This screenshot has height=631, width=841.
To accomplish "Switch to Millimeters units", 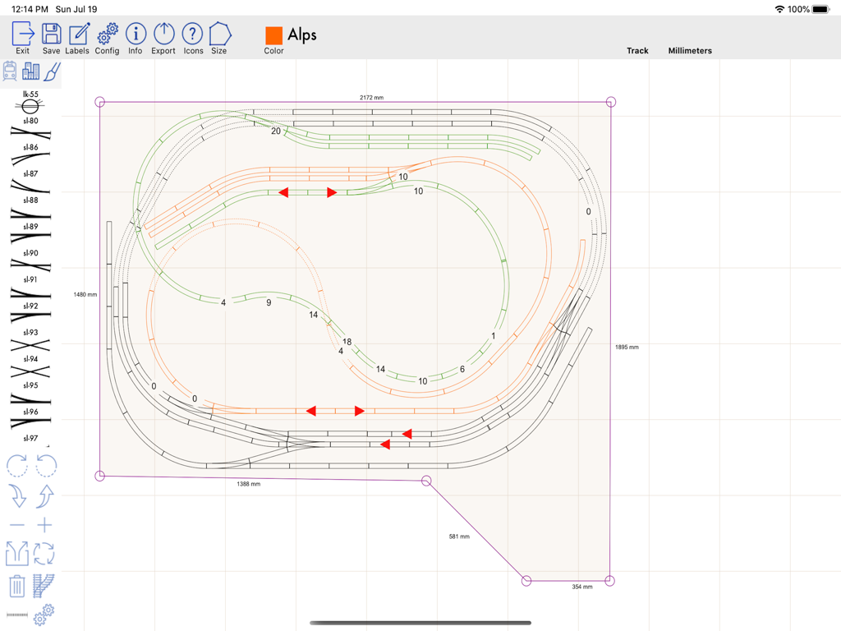I will 689,50.
